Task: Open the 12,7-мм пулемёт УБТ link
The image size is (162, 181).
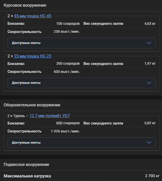Action: (50, 116)
